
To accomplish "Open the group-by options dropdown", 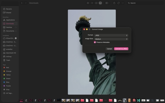I will pyautogui.click(x=107, y=3).
